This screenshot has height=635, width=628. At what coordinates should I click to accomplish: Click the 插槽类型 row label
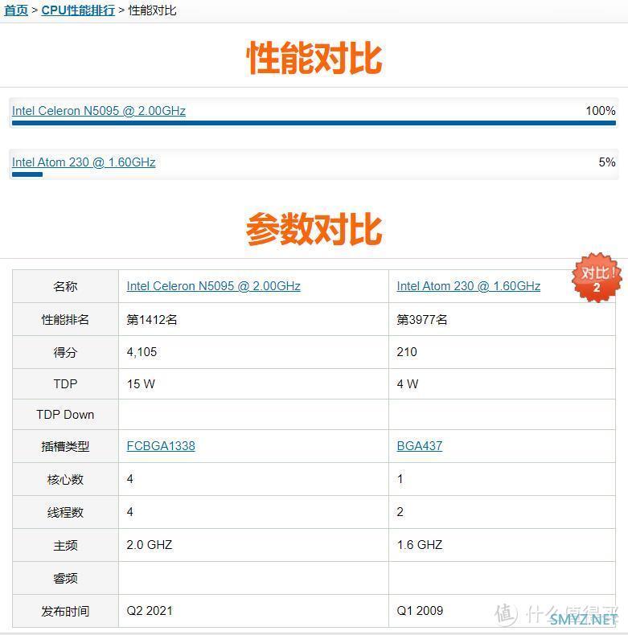click(65, 446)
